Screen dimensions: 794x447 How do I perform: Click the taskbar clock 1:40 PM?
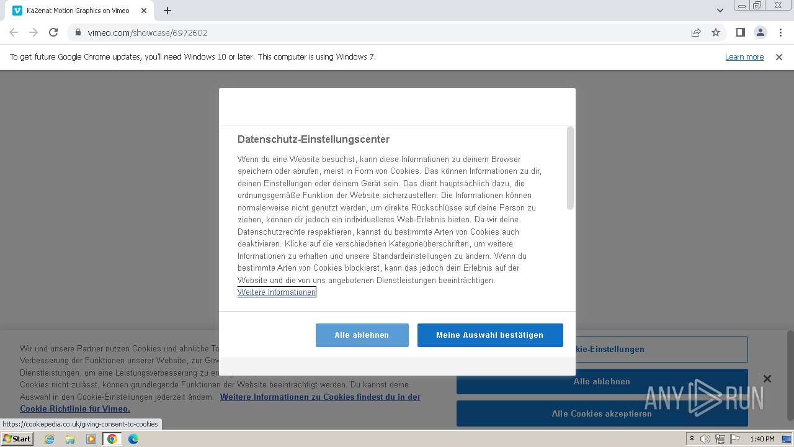762,439
